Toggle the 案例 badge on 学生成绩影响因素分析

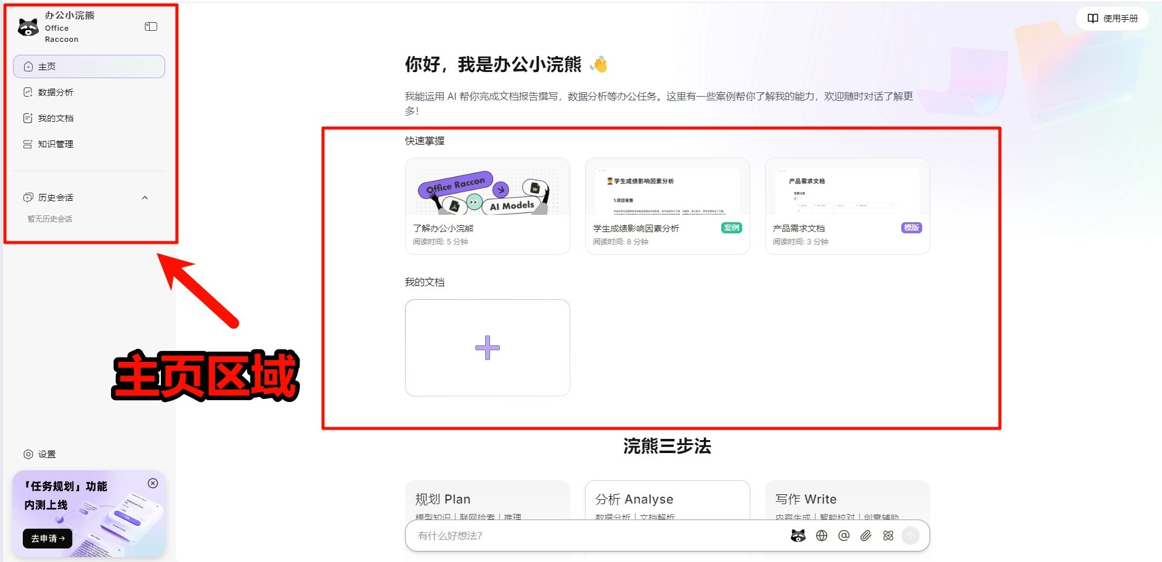point(732,228)
